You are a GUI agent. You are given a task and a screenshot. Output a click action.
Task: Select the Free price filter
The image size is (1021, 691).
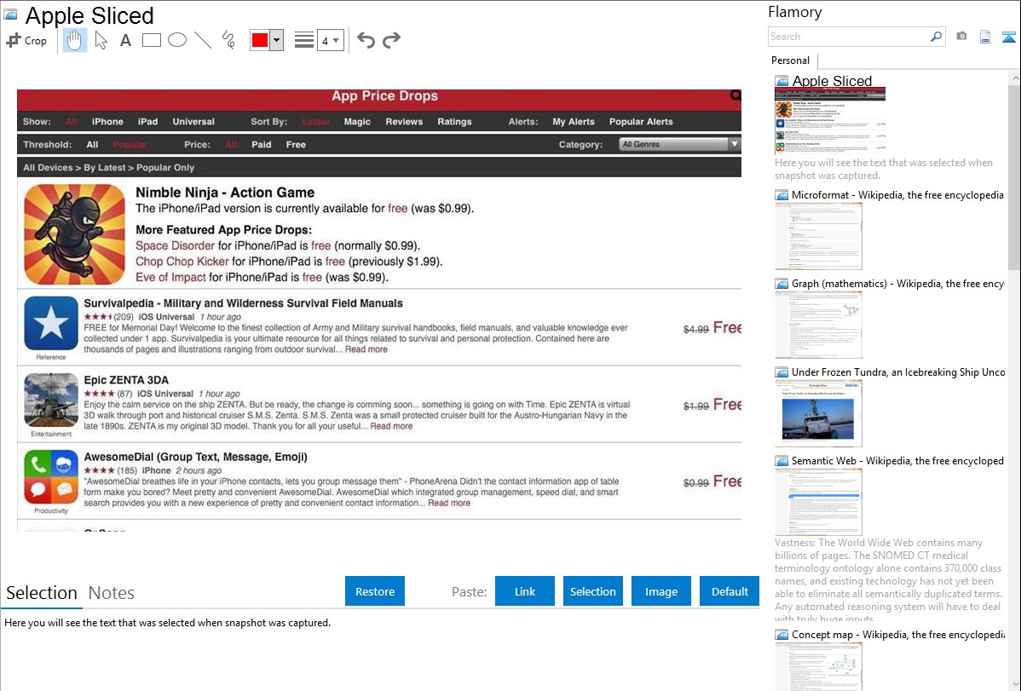pos(296,145)
